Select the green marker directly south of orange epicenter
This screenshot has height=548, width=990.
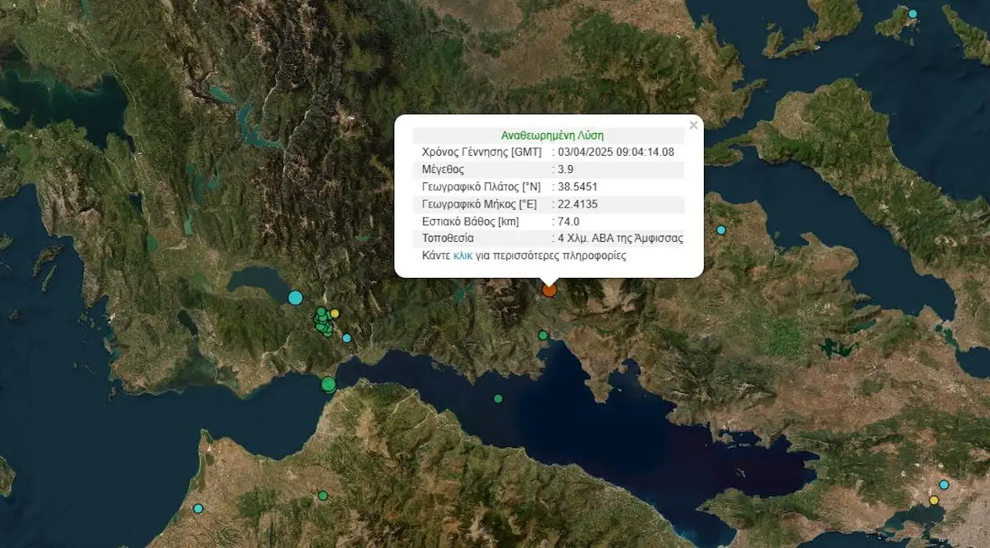tap(542, 335)
